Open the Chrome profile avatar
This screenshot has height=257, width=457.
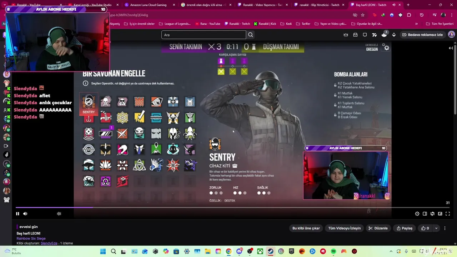[443, 15]
